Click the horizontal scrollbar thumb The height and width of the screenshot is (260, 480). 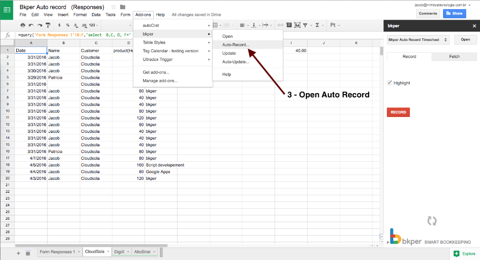click(x=91, y=245)
